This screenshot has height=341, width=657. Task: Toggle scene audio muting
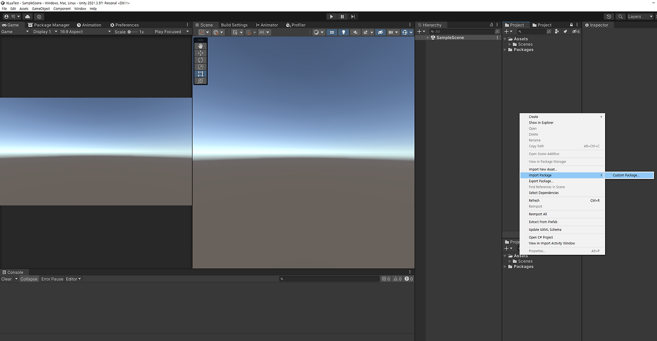[356, 32]
